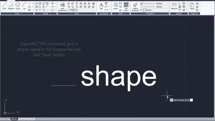215x121 pixels.
Task: Expand the Paste options arrow
Action: (x=192, y=10)
